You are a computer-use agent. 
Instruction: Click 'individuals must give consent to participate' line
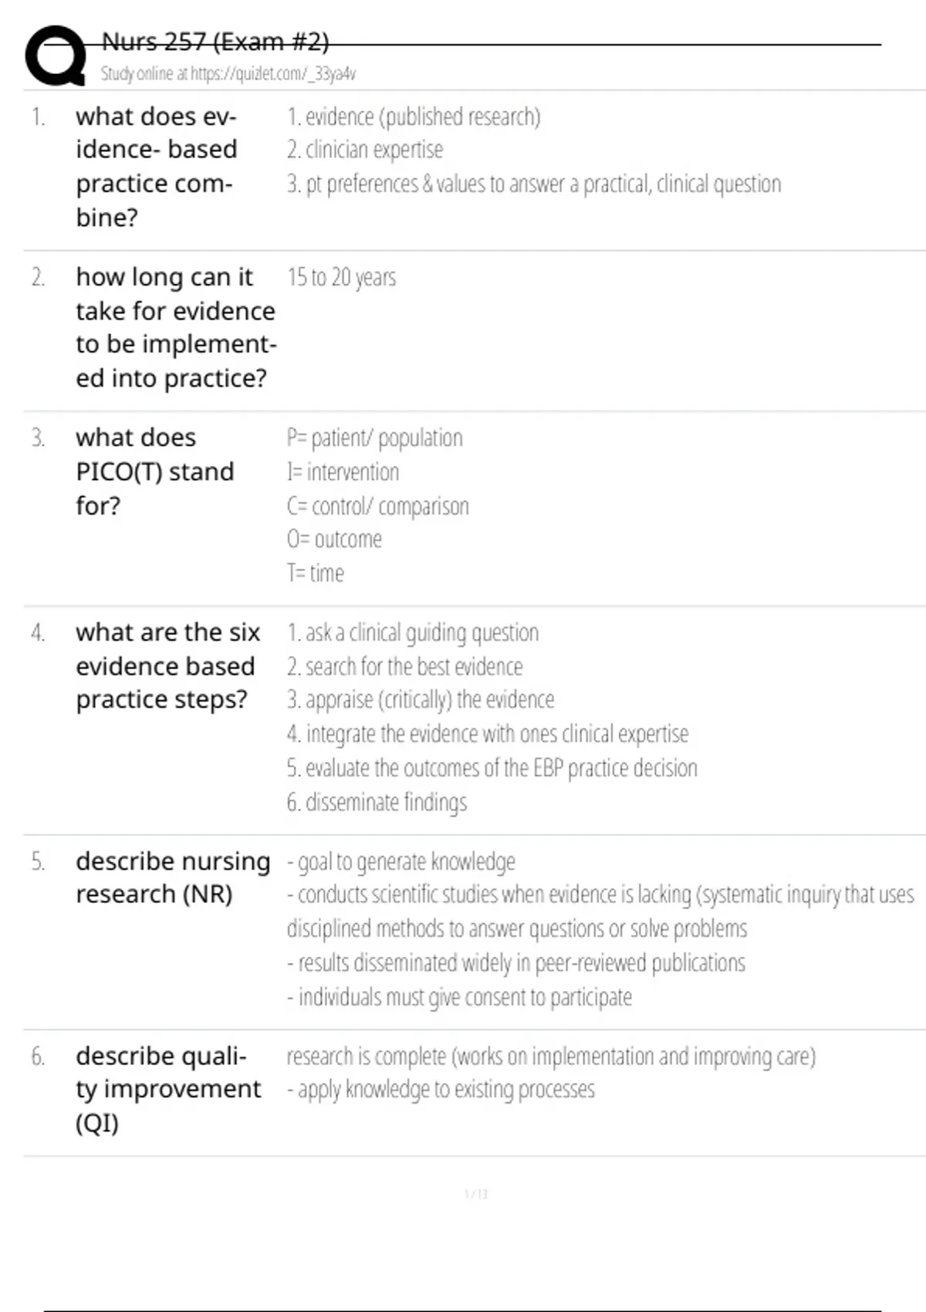point(459,997)
